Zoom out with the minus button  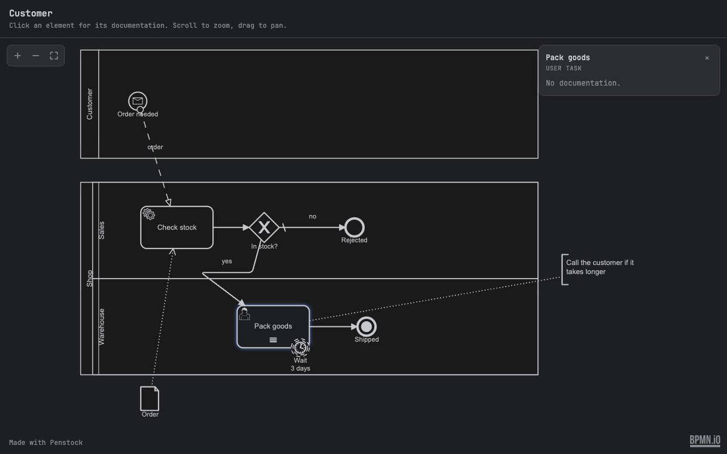coord(36,56)
